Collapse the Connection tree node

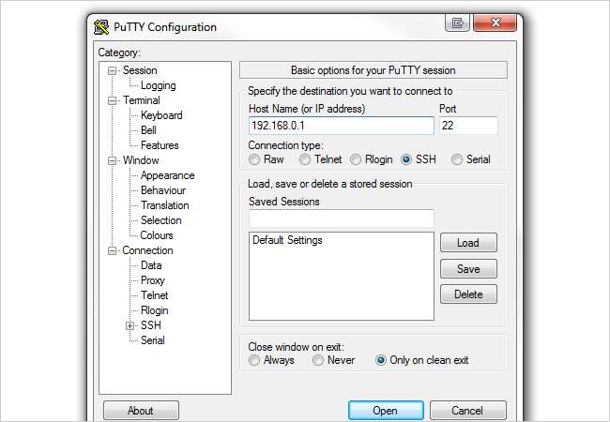[x=113, y=250]
